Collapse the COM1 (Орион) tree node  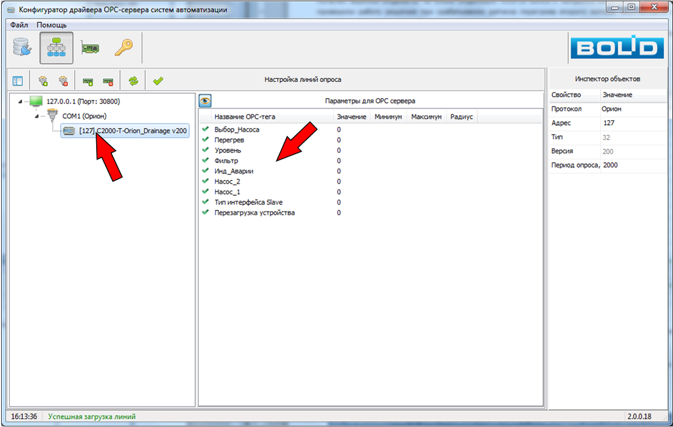[x=37, y=116]
